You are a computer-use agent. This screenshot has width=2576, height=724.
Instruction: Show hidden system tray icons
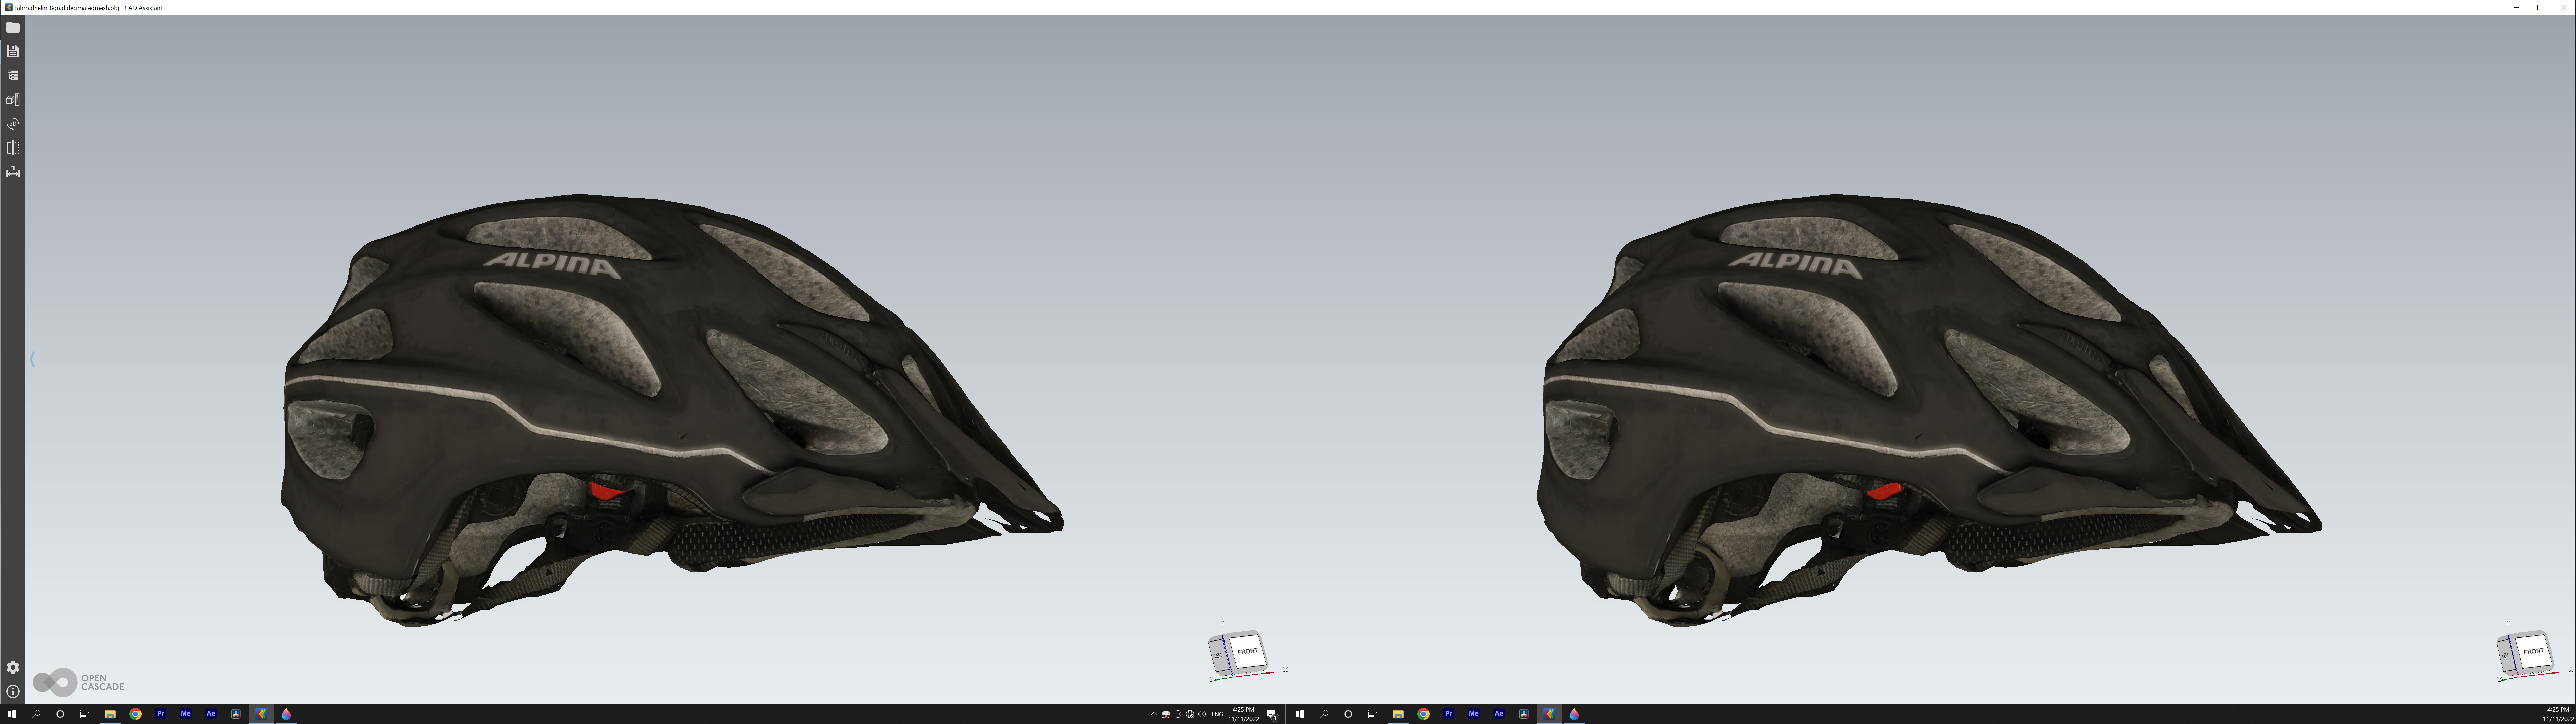click(1153, 714)
